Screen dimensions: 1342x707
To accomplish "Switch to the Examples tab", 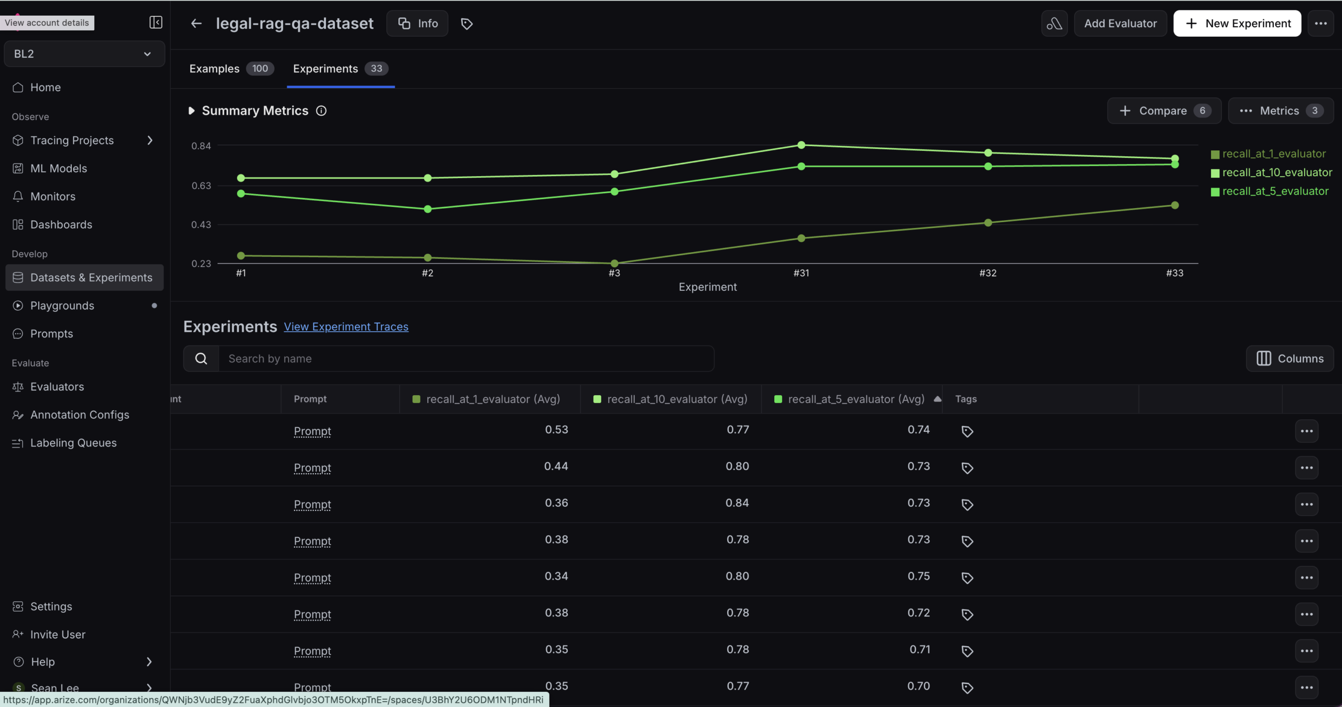I will click(x=214, y=69).
